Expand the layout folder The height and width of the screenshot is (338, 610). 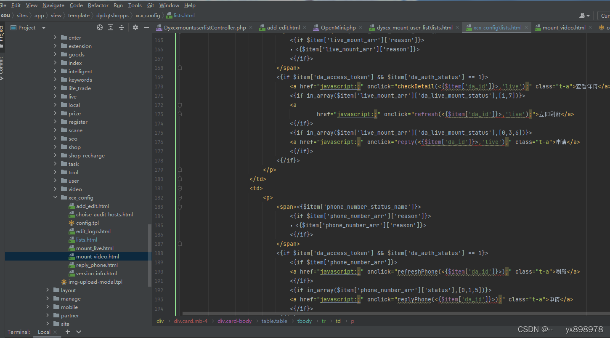pos(48,290)
